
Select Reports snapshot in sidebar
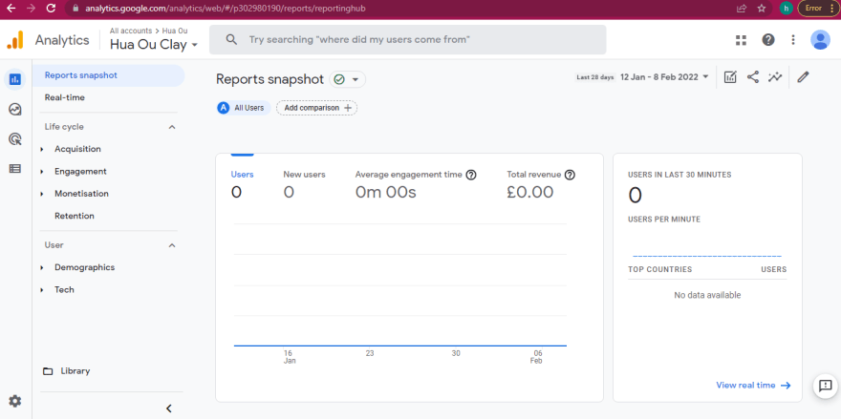(x=108, y=75)
